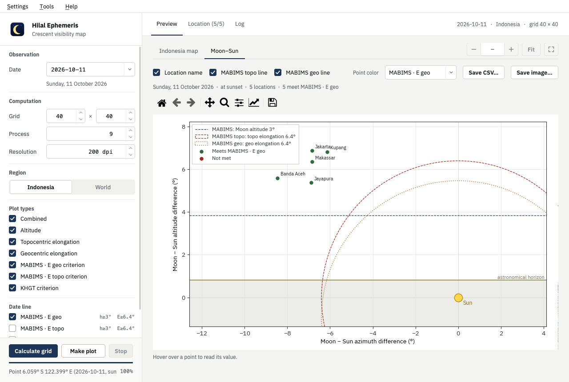Click the Save image... button

534,72
